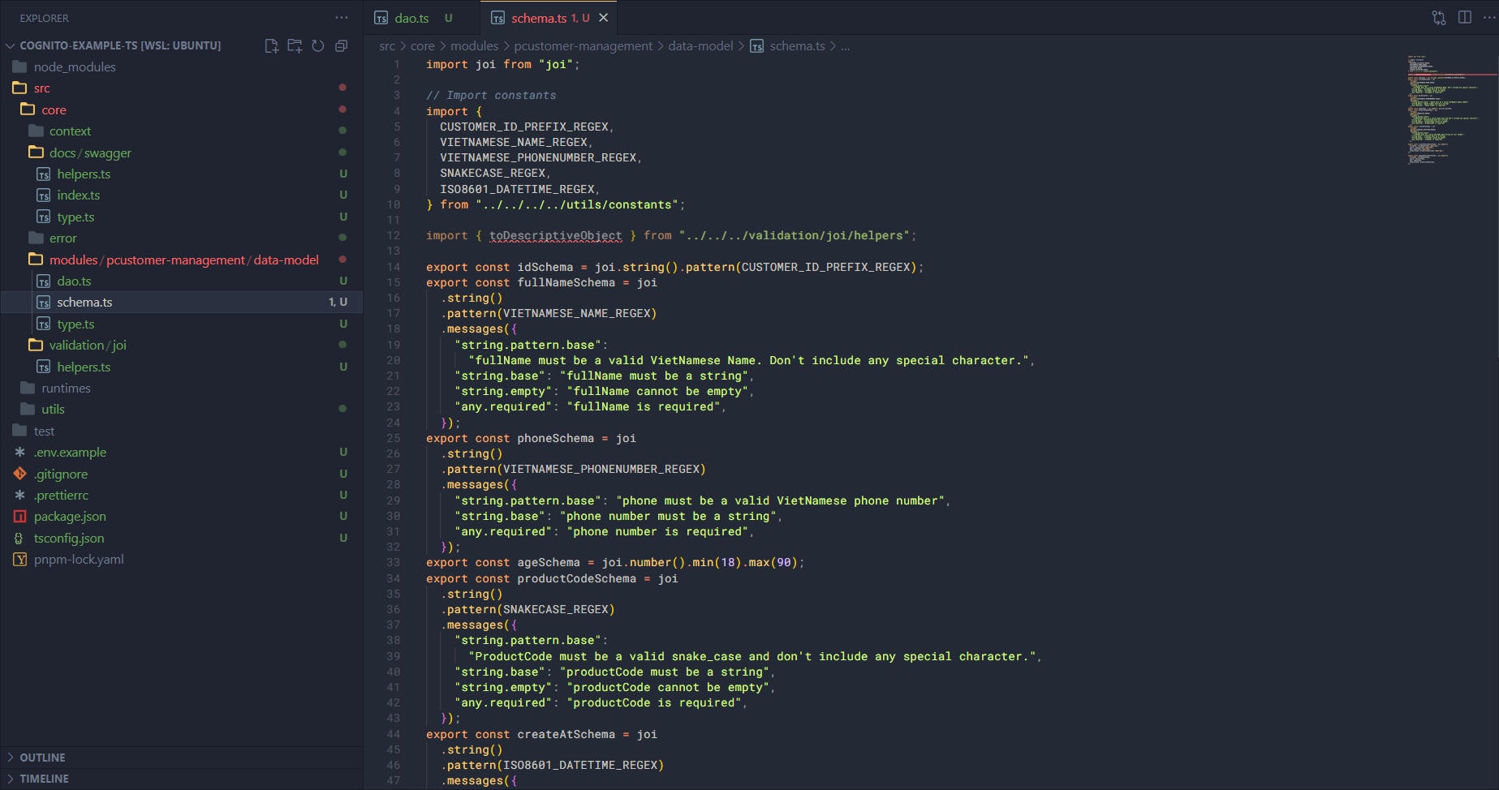
Task: Open the source control changes icon
Action: tap(1439, 18)
